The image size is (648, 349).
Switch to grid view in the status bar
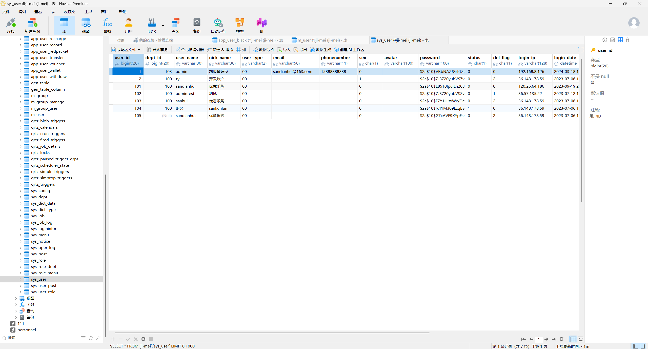pyautogui.click(x=573, y=339)
